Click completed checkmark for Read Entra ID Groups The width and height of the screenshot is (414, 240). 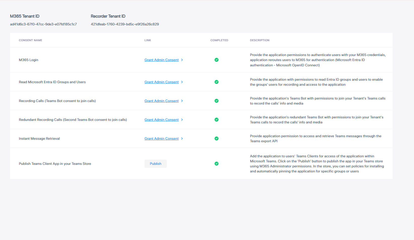click(x=216, y=82)
